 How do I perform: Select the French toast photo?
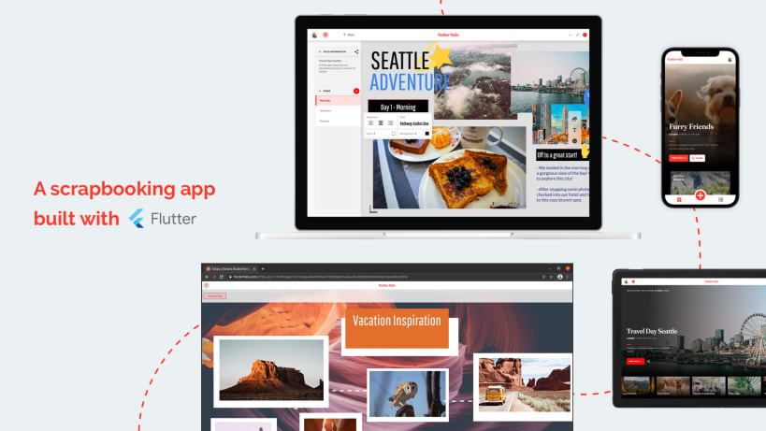pos(450,167)
